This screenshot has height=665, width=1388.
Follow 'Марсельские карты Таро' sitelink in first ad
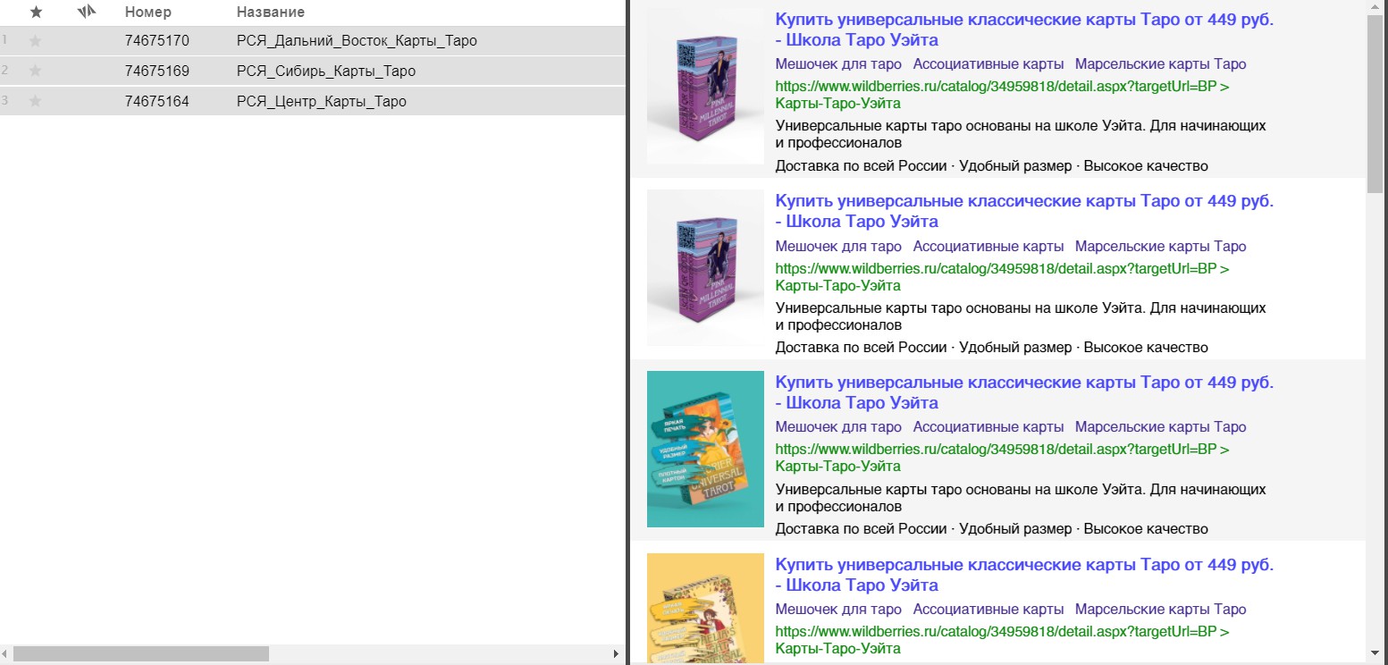coord(1160,64)
